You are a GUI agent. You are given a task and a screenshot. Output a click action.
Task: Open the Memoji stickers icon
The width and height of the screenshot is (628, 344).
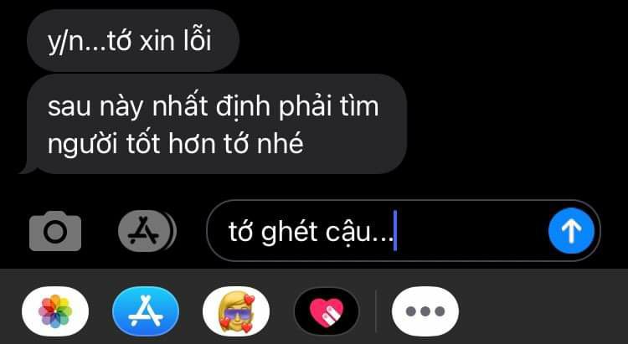236,311
